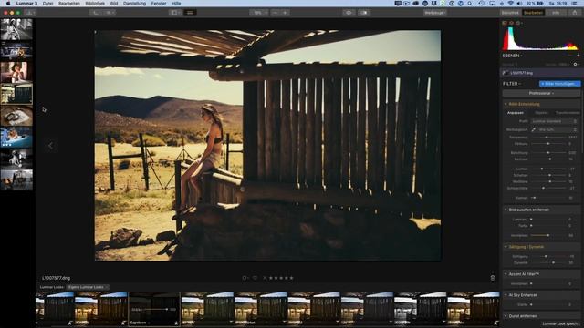Viewport: 584px width, 328px height.
Task: Select the Objektiv sub-tab
Action: coord(541,113)
